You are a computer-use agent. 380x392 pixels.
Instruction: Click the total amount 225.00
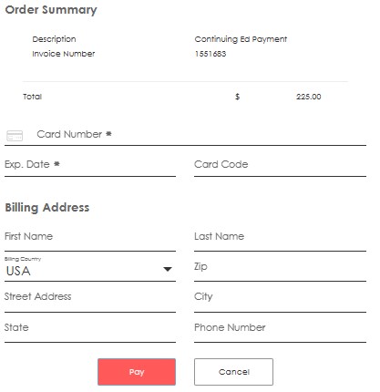click(x=309, y=97)
